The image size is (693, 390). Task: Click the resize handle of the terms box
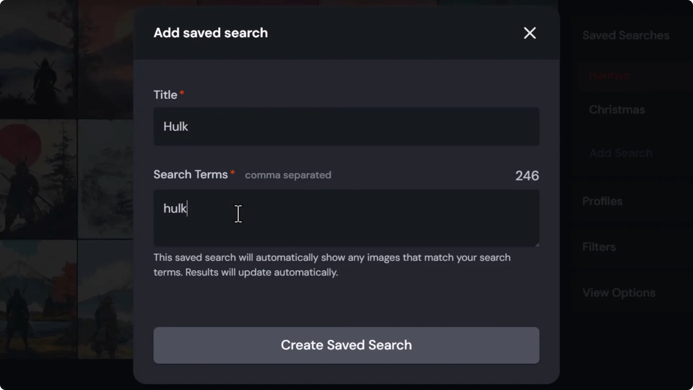coord(536,244)
